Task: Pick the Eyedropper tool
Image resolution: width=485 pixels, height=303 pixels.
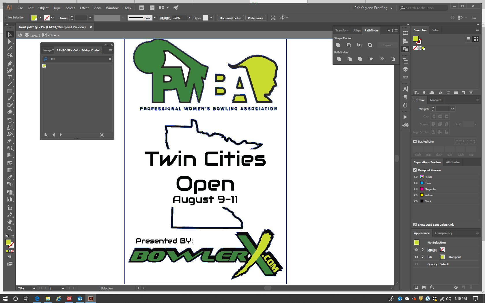Action: coord(10,177)
